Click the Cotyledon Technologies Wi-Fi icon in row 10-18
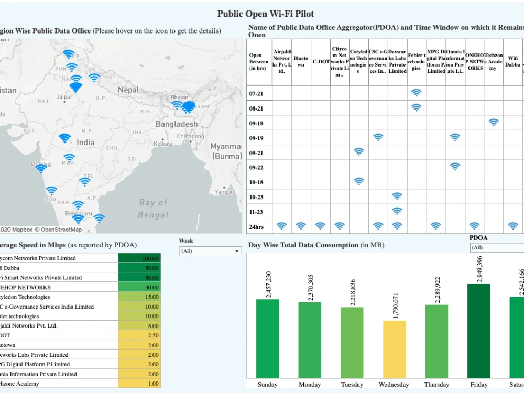This screenshot has height=393, width=524. pos(358,181)
